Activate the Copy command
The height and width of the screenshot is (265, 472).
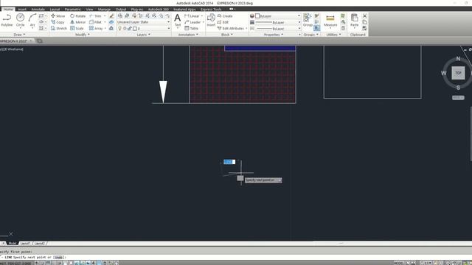click(x=58, y=22)
